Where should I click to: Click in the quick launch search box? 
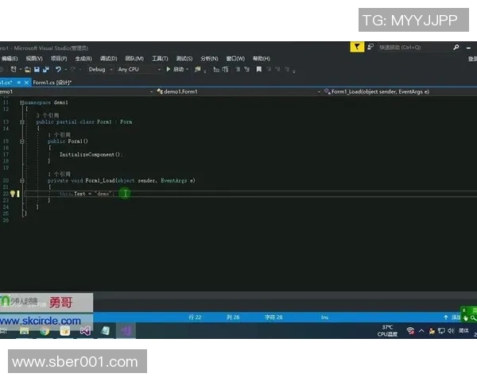409,48
